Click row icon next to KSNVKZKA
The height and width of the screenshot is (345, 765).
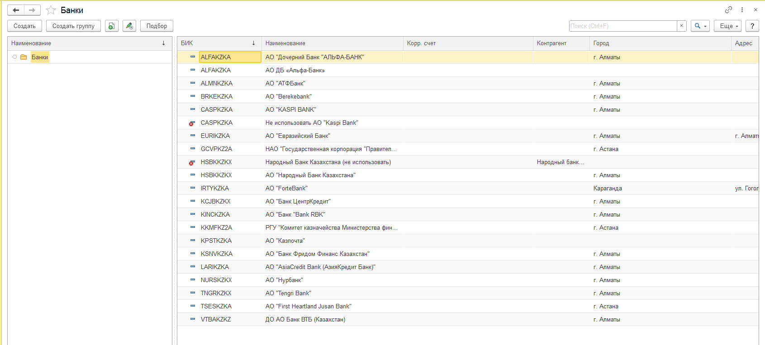tap(193, 254)
